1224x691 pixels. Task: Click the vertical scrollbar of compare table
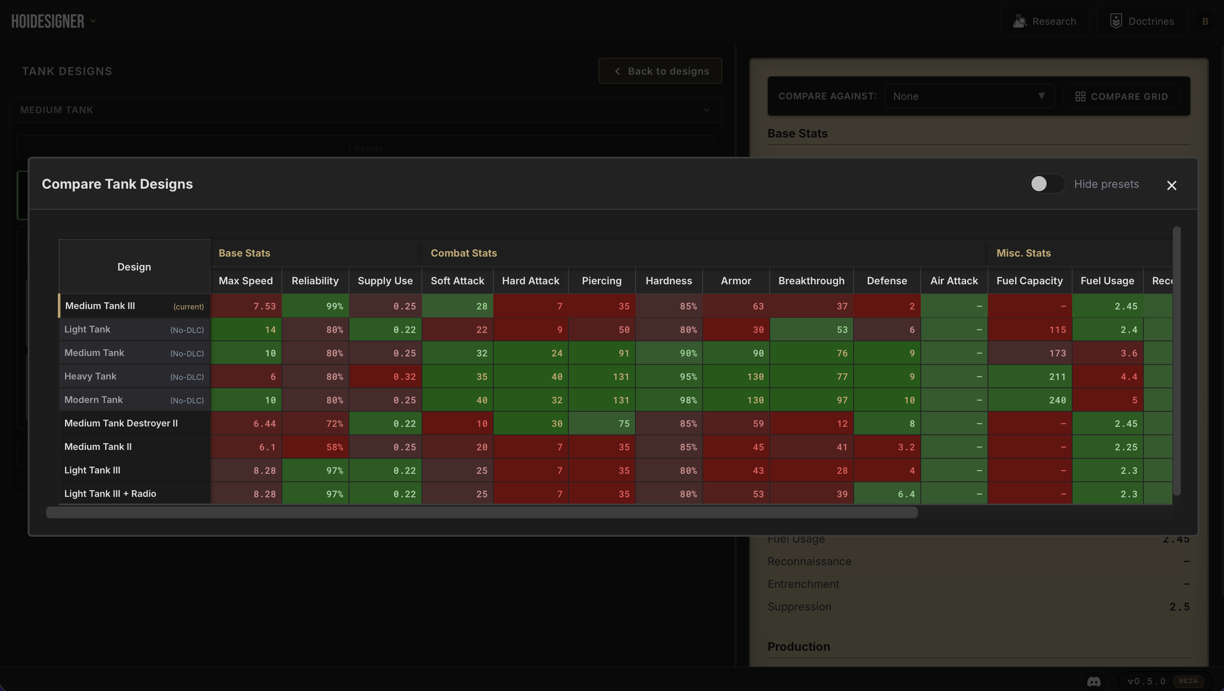coord(1176,361)
